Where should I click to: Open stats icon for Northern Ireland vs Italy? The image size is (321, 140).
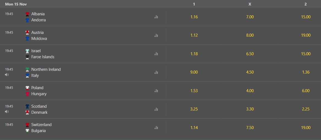(x=156, y=72)
